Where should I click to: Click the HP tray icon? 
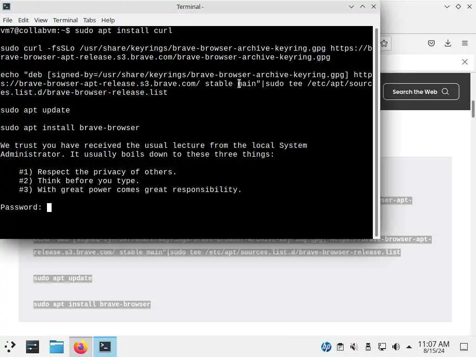pyautogui.click(x=326, y=347)
